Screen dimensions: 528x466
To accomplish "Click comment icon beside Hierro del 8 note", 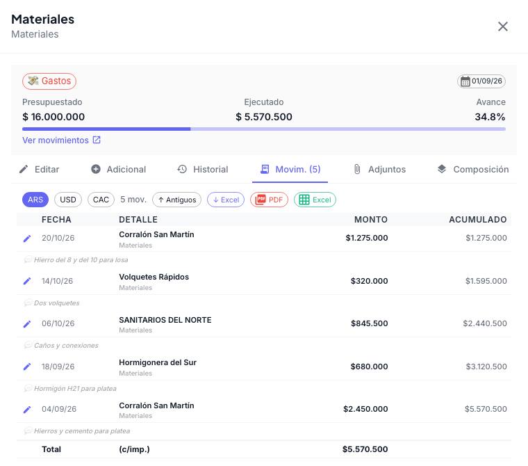I will (28, 259).
